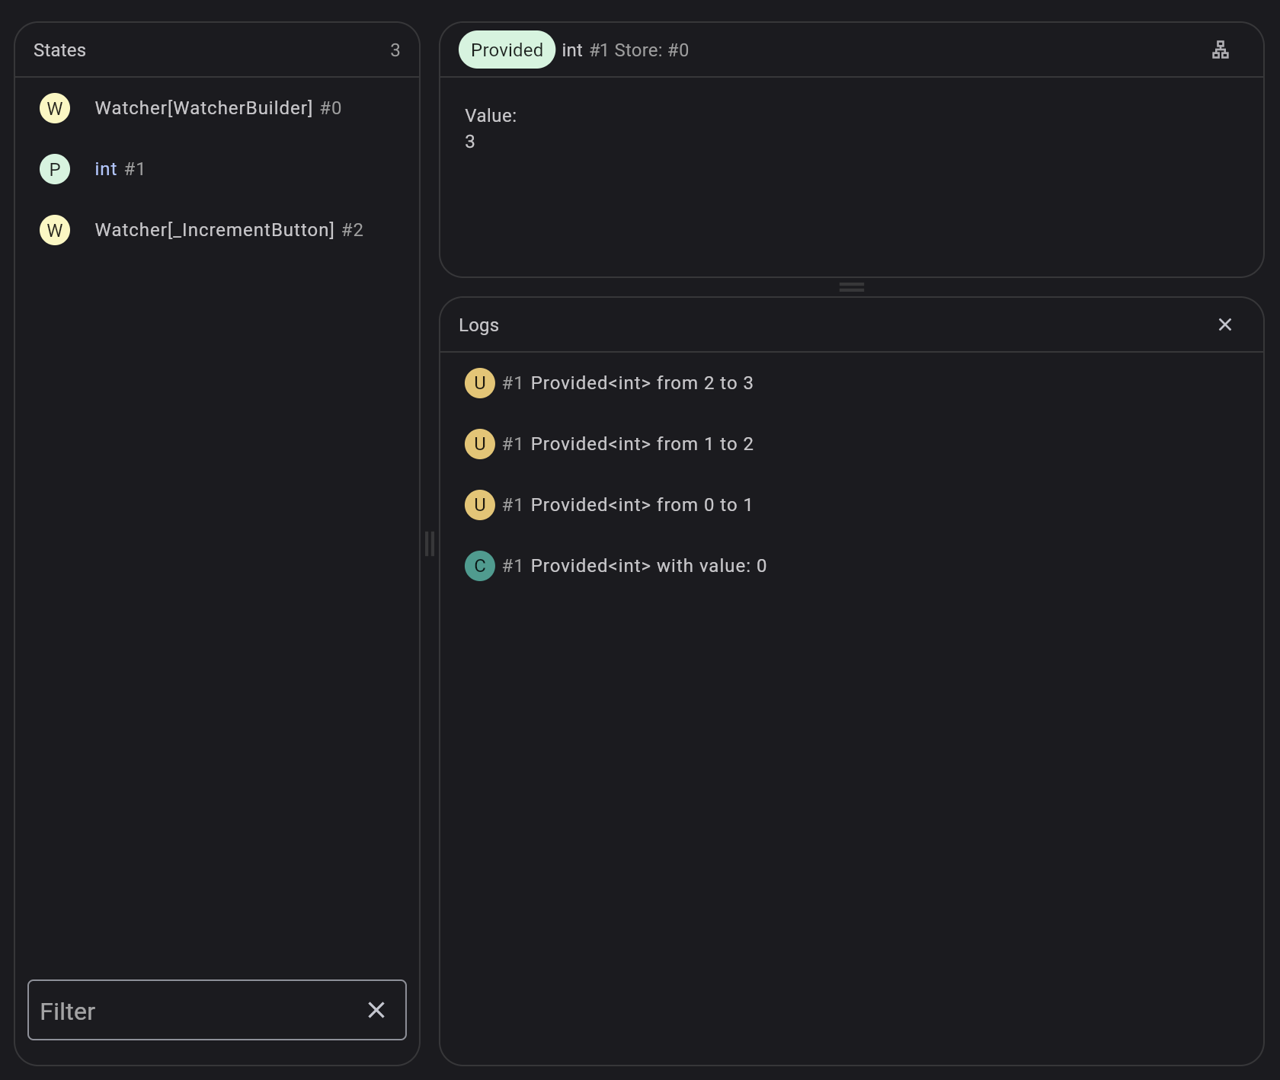Open log entry from 0 to 1
The width and height of the screenshot is (1280, 1080).
click(x=851, y=505)
